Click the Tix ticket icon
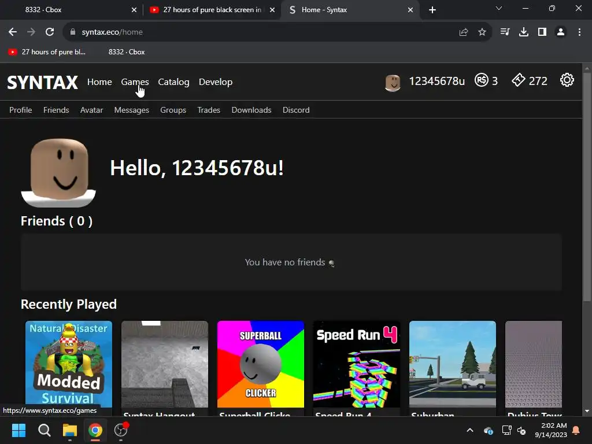Screen dimensions: 592x444 tap(519, 80)
